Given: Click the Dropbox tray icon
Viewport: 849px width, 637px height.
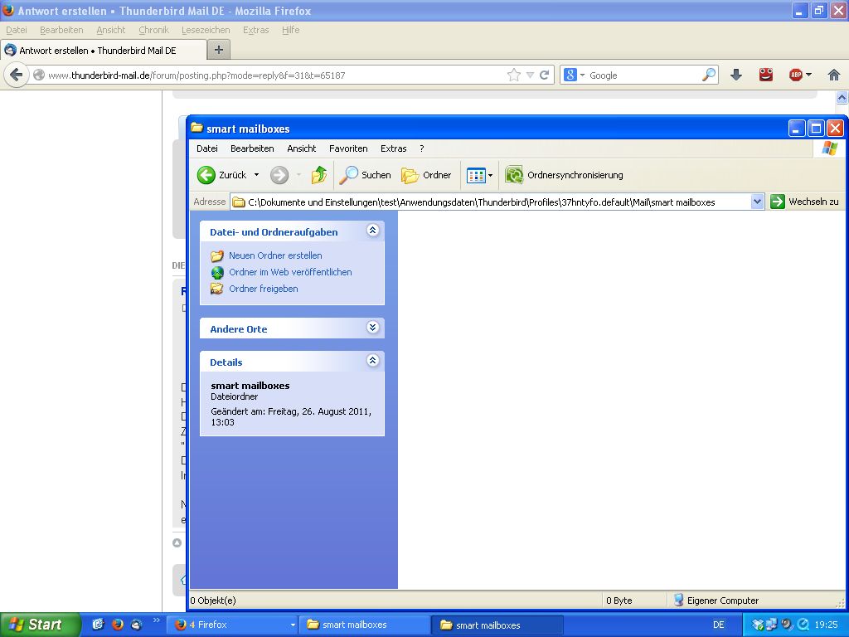Looking at the screenshot, I should tap(758, 625).
